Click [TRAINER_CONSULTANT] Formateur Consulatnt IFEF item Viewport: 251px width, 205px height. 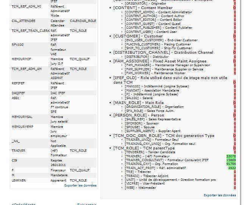(x=167, y=160)
